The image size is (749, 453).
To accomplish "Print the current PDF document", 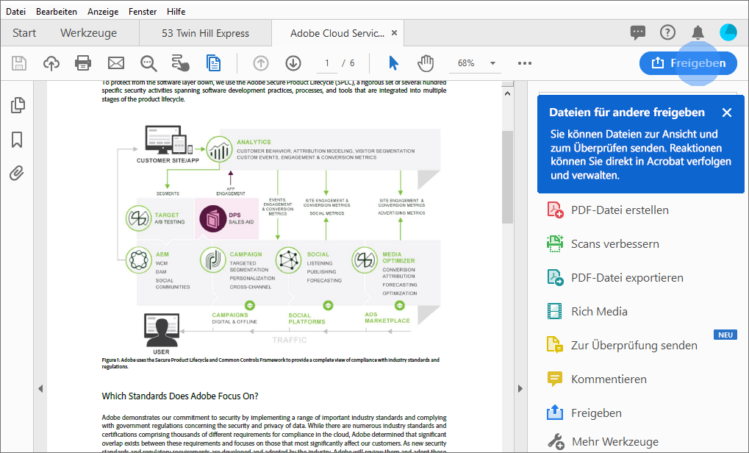I will pyautogui.click(x=83, y=63).
